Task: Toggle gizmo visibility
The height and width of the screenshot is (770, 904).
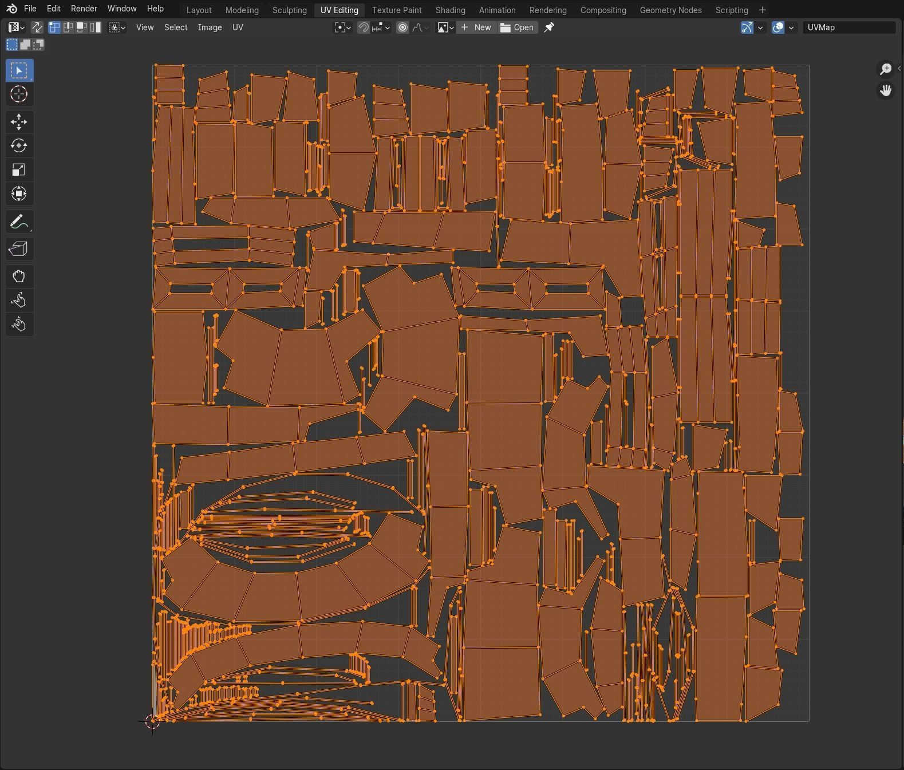Action: pyautogui.click(x=747, y=27)
